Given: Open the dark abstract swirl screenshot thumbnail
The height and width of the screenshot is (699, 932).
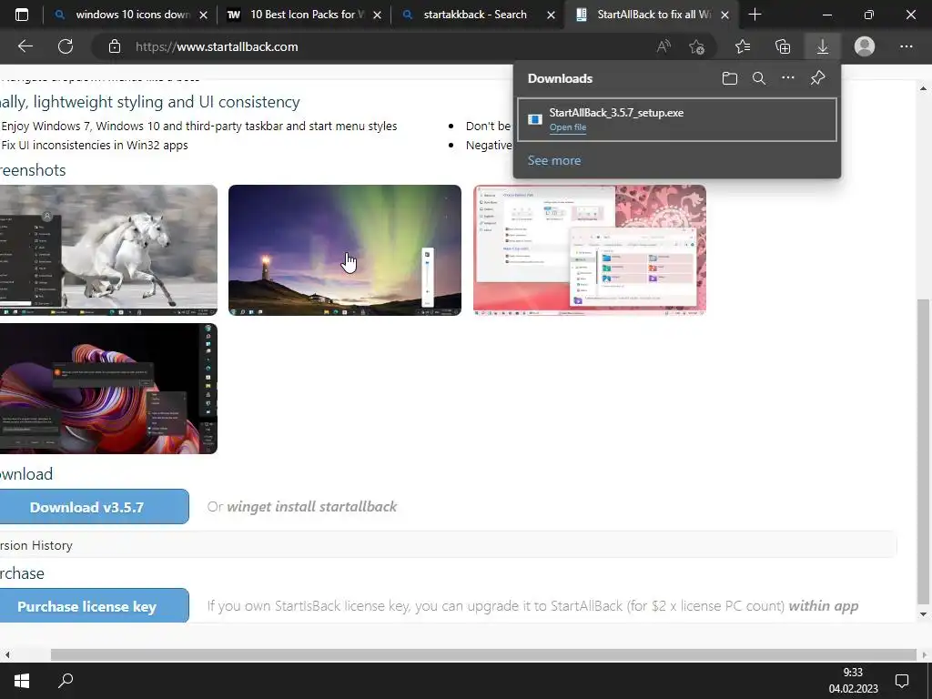Looking at the screenshot, I should coord(109,388).
